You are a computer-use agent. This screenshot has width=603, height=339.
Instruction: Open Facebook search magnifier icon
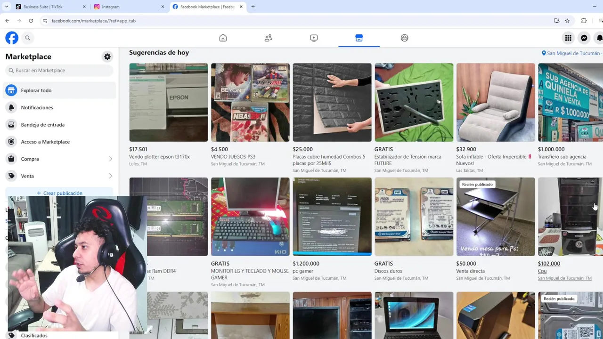[27, 38]
